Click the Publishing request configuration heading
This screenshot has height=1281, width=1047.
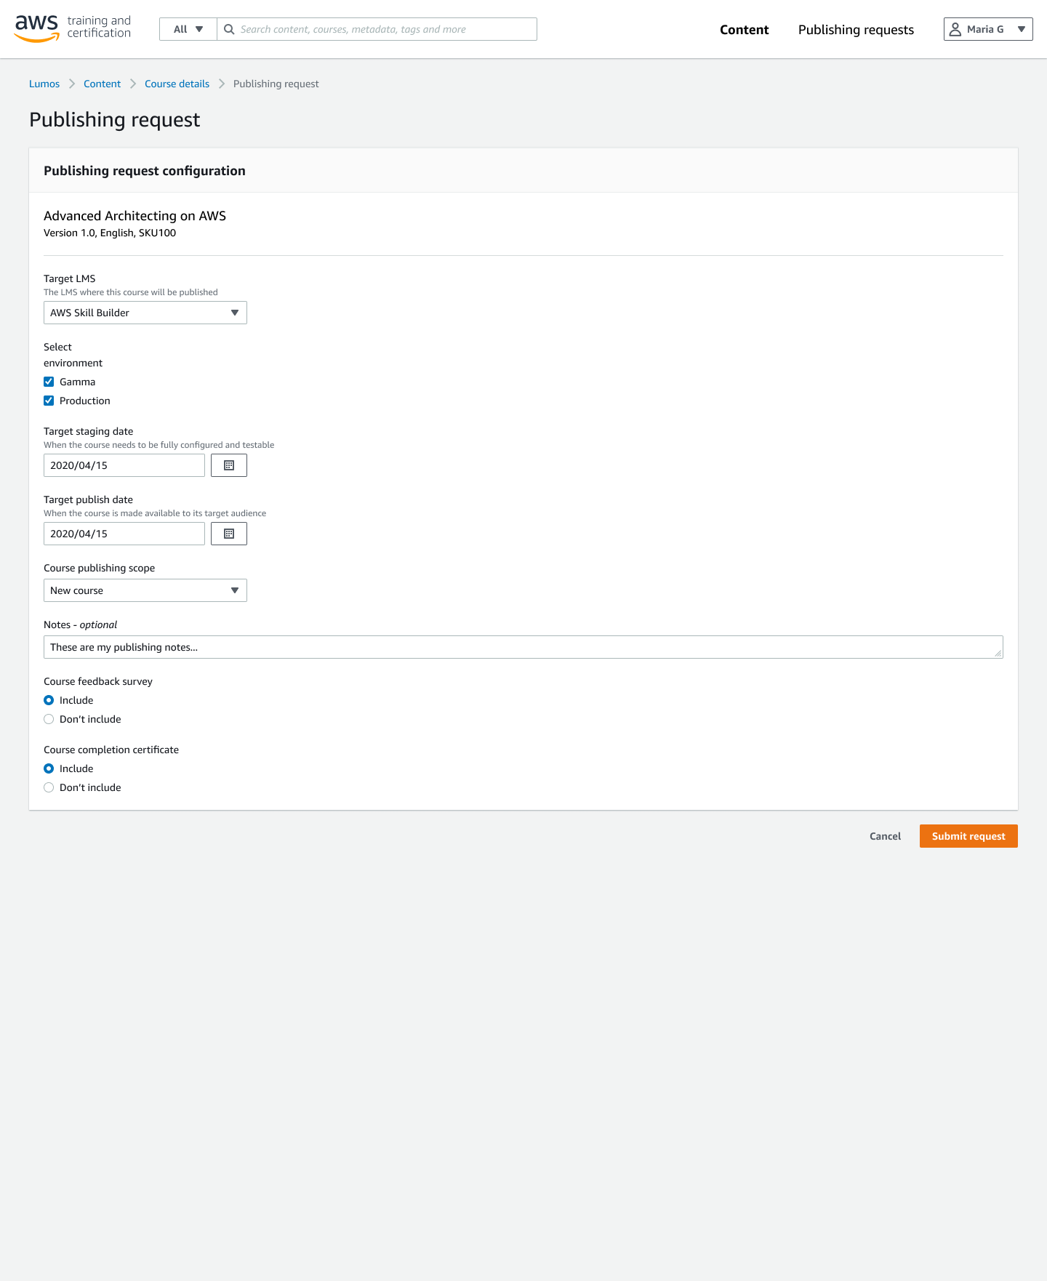point(145,171)
